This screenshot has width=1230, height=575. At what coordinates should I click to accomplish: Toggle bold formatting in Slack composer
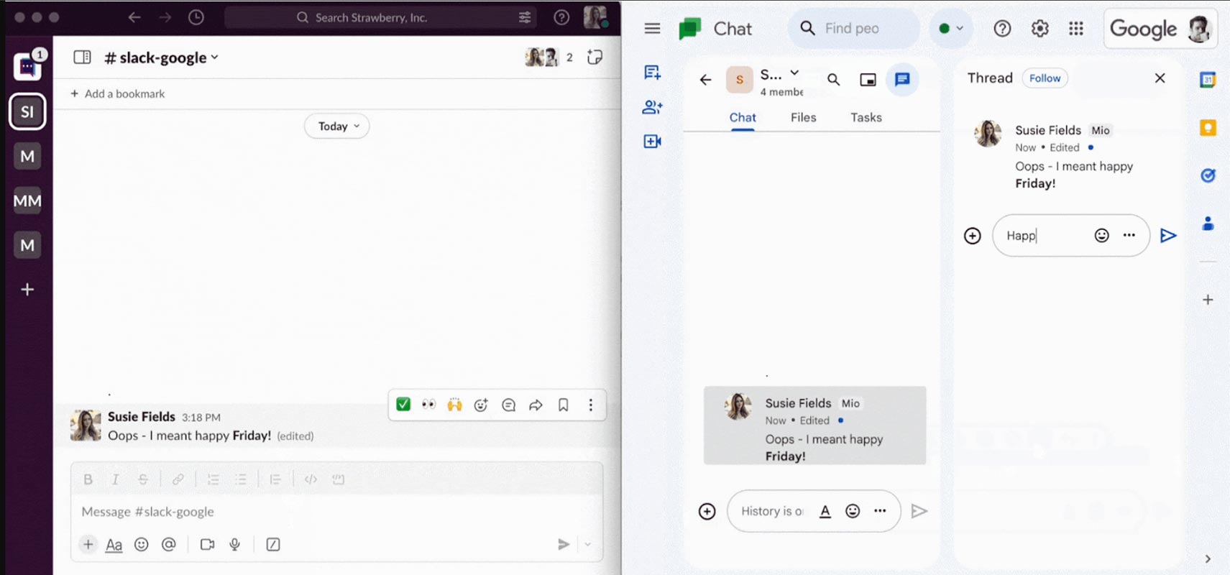coord(88,479)
